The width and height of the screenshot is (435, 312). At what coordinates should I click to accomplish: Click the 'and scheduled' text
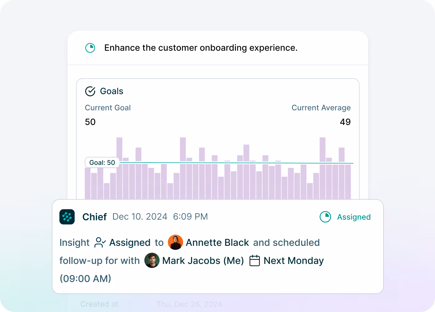[x=286, y=242]
